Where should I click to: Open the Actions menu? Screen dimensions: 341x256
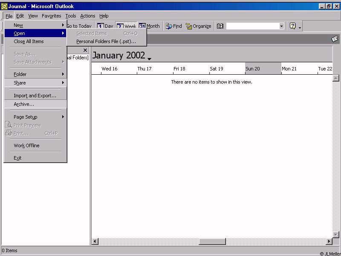click(88, 16)
